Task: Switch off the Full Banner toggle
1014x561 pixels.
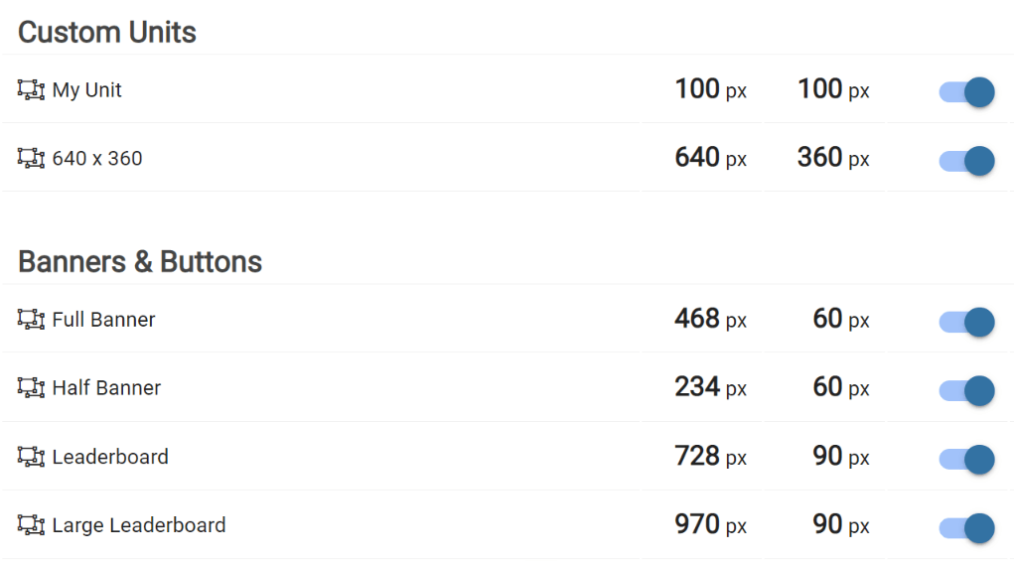Action: click(966, 322)
